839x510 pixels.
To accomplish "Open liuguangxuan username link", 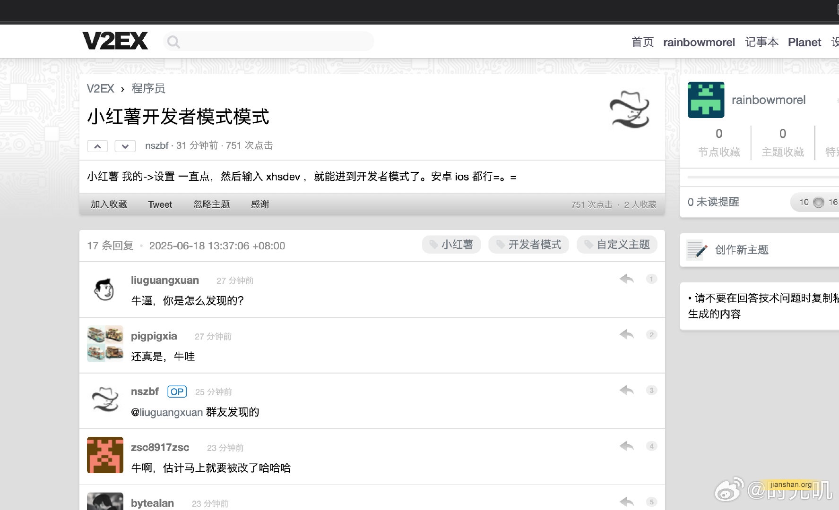I will point(165,280).
